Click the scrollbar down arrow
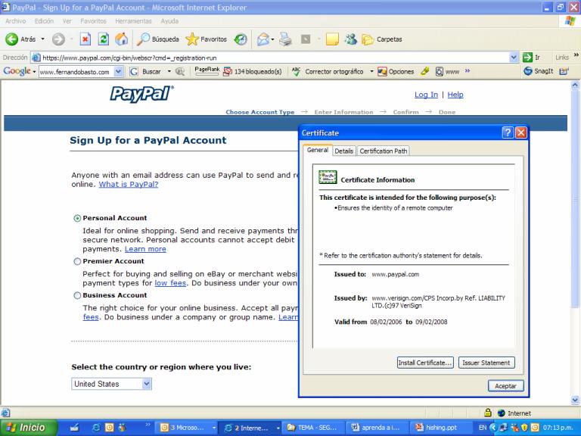This screenshot has height=436, width=581. pos(575,400)
